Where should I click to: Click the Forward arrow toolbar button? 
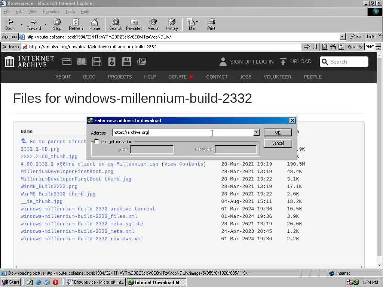34,24
